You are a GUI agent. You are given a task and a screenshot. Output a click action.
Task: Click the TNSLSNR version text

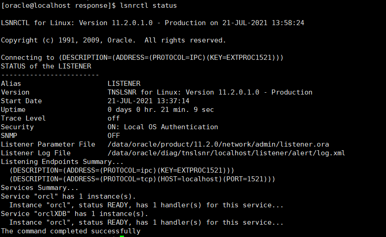(210, 92)
